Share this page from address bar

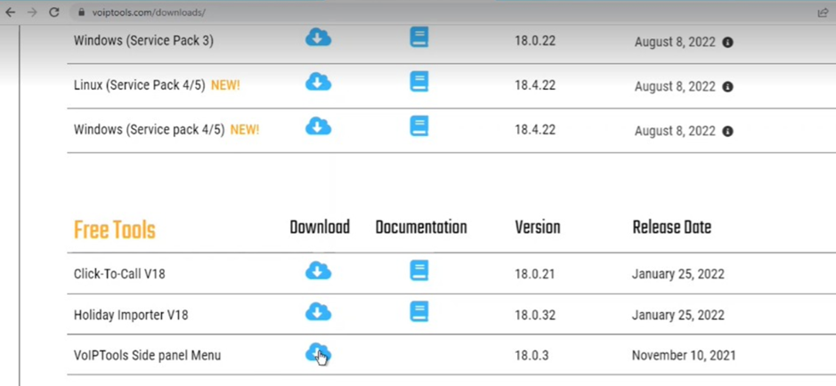823,12
